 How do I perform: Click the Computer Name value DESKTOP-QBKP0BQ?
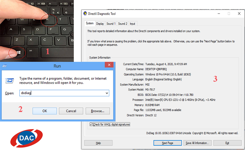156,69
